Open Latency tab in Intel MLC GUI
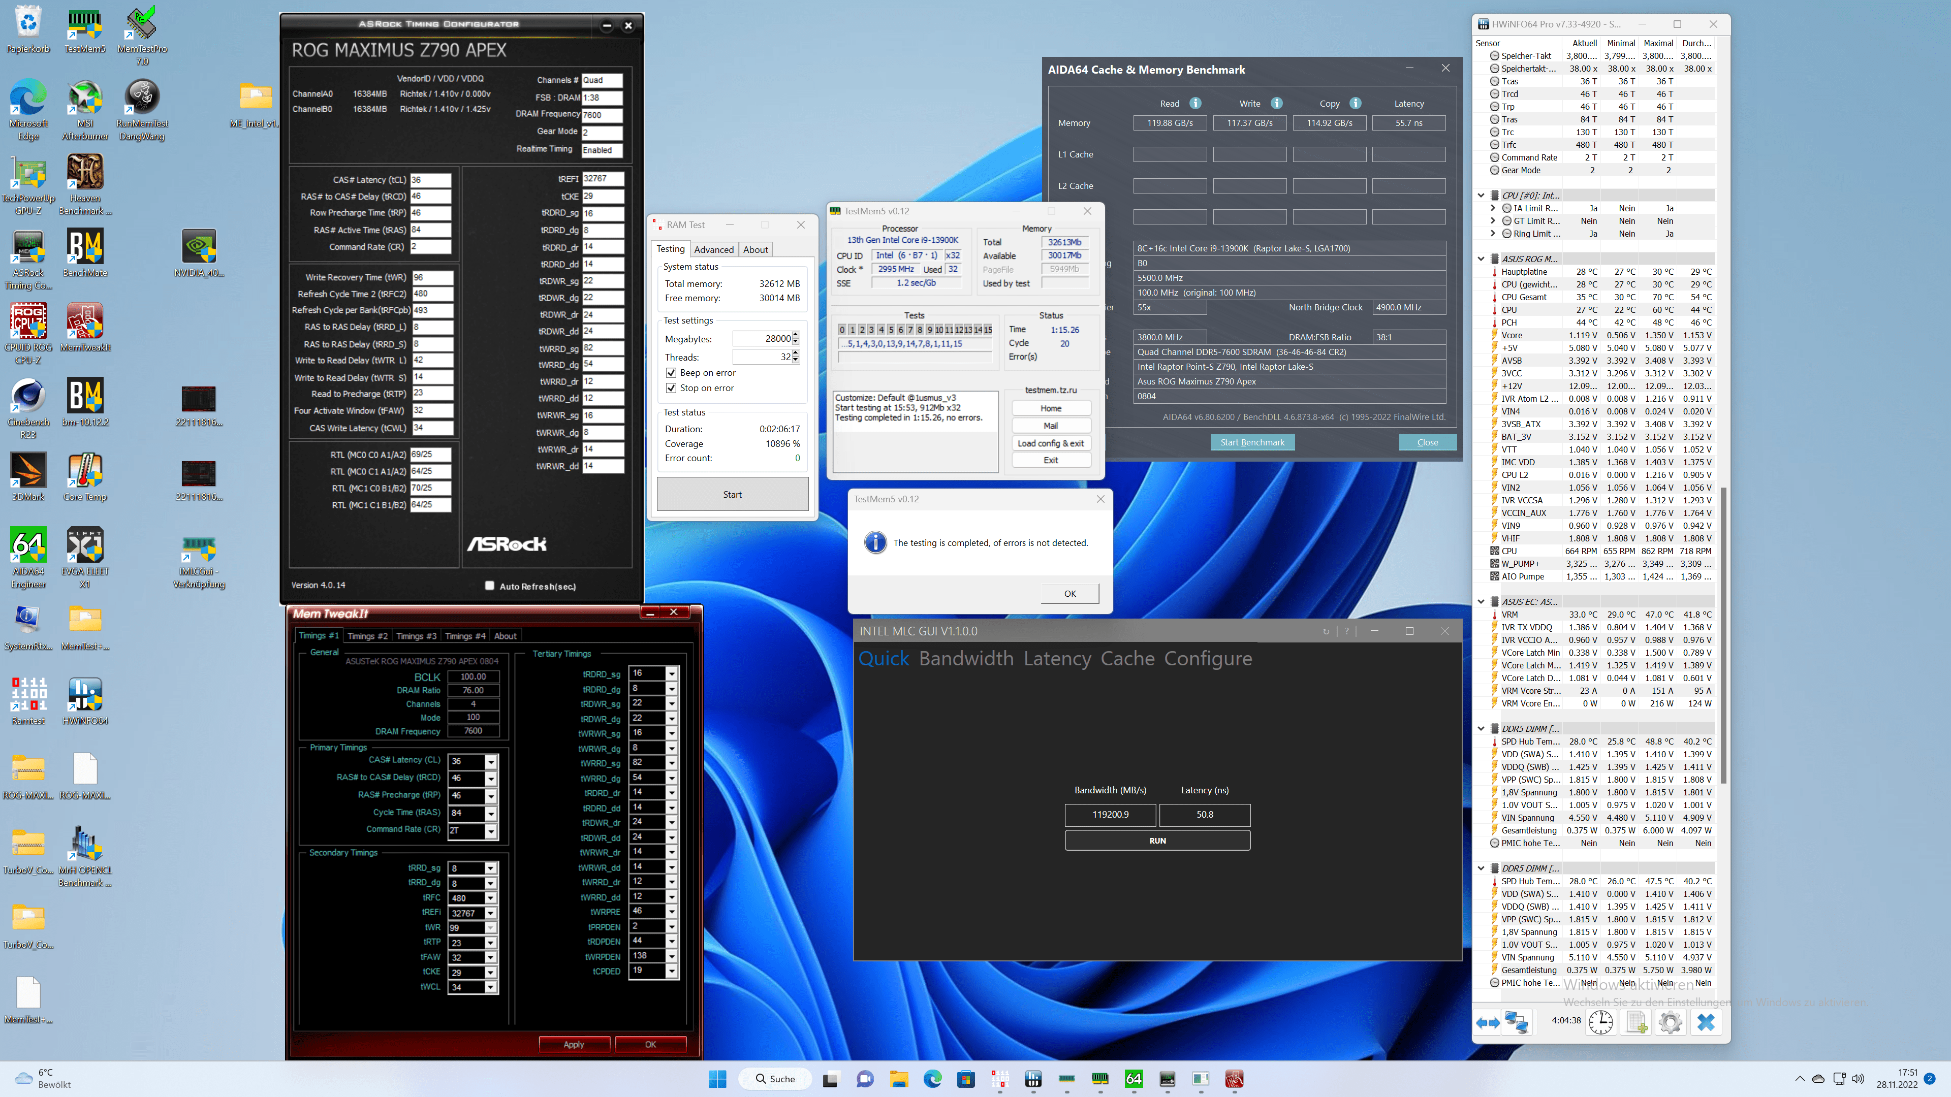Image resolution: width=1951 pixels, height=1097 pixels. (x=1057, y=659)
